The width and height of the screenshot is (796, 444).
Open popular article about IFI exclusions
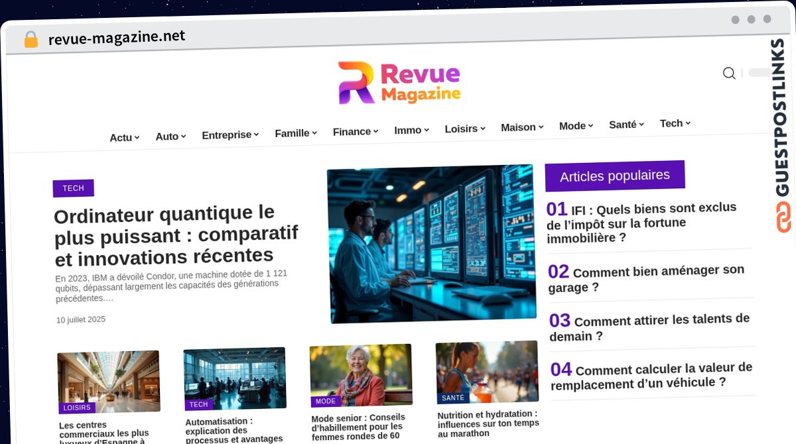click(641, 223)
